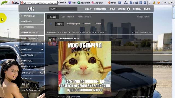Click the groups icon showing 6
The image size is (175, 98).
[131, 2]
